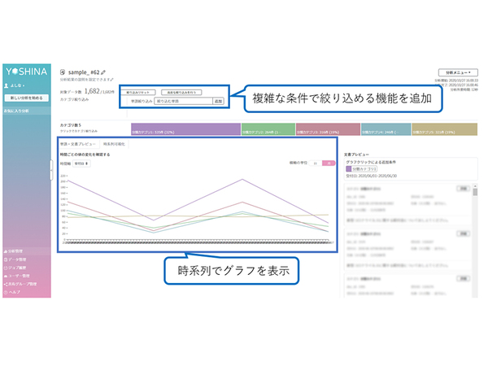Switch to the 時系列可視化 tab
The width and height of the screenshot is (488, 366).
point(114,144)
